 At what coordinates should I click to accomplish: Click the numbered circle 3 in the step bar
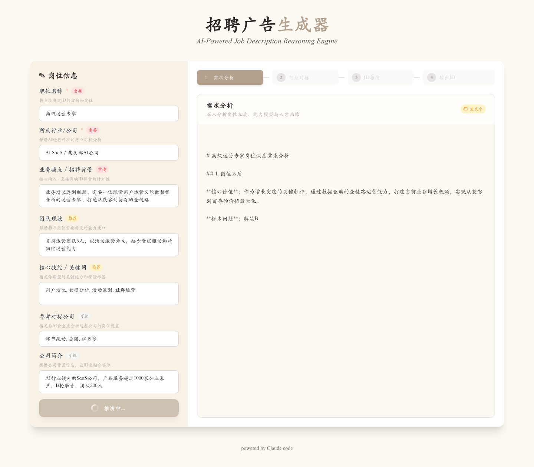tap(356, 77)
